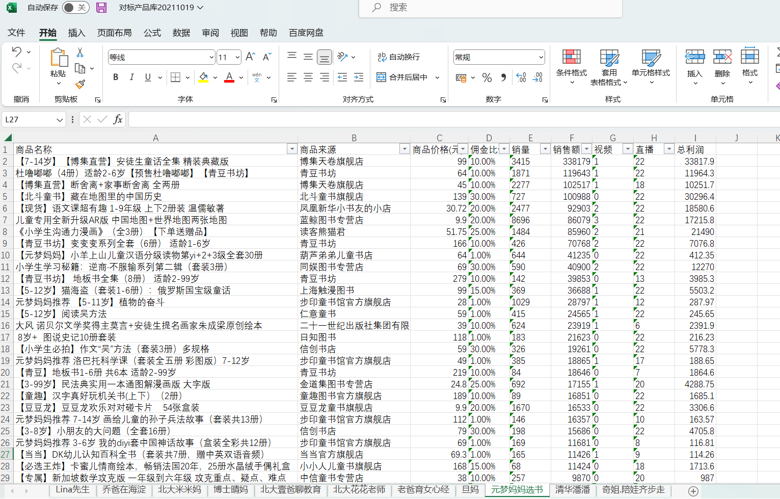Switch to the Lina先生 sheet tab
Image resolution: width=780 pixels, height=499 pixels.
click(x=72, y=490)
